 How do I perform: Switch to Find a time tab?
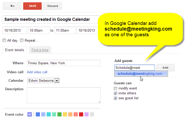tap(40, 50)
